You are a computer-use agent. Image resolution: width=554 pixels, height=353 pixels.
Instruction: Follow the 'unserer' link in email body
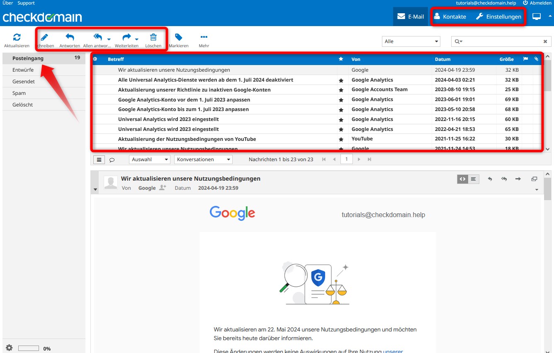click(393, 351)
